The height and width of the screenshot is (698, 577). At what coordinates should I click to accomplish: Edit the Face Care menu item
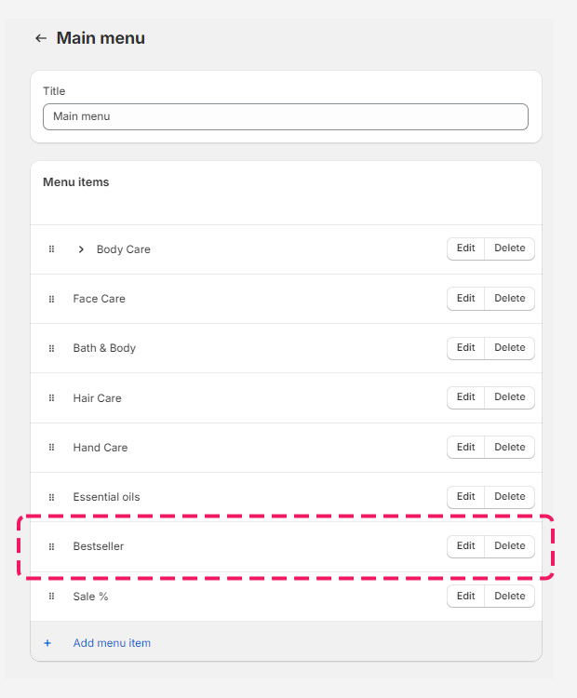465,299
